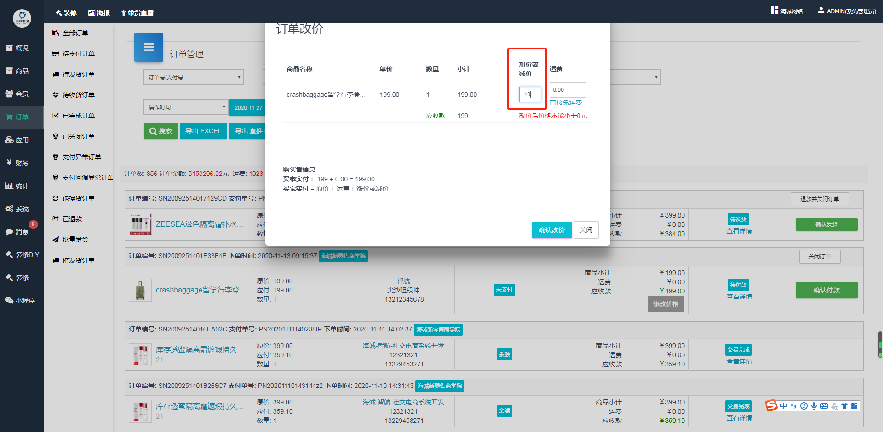Click the 订单 shopping cart icon

(9, 117)
